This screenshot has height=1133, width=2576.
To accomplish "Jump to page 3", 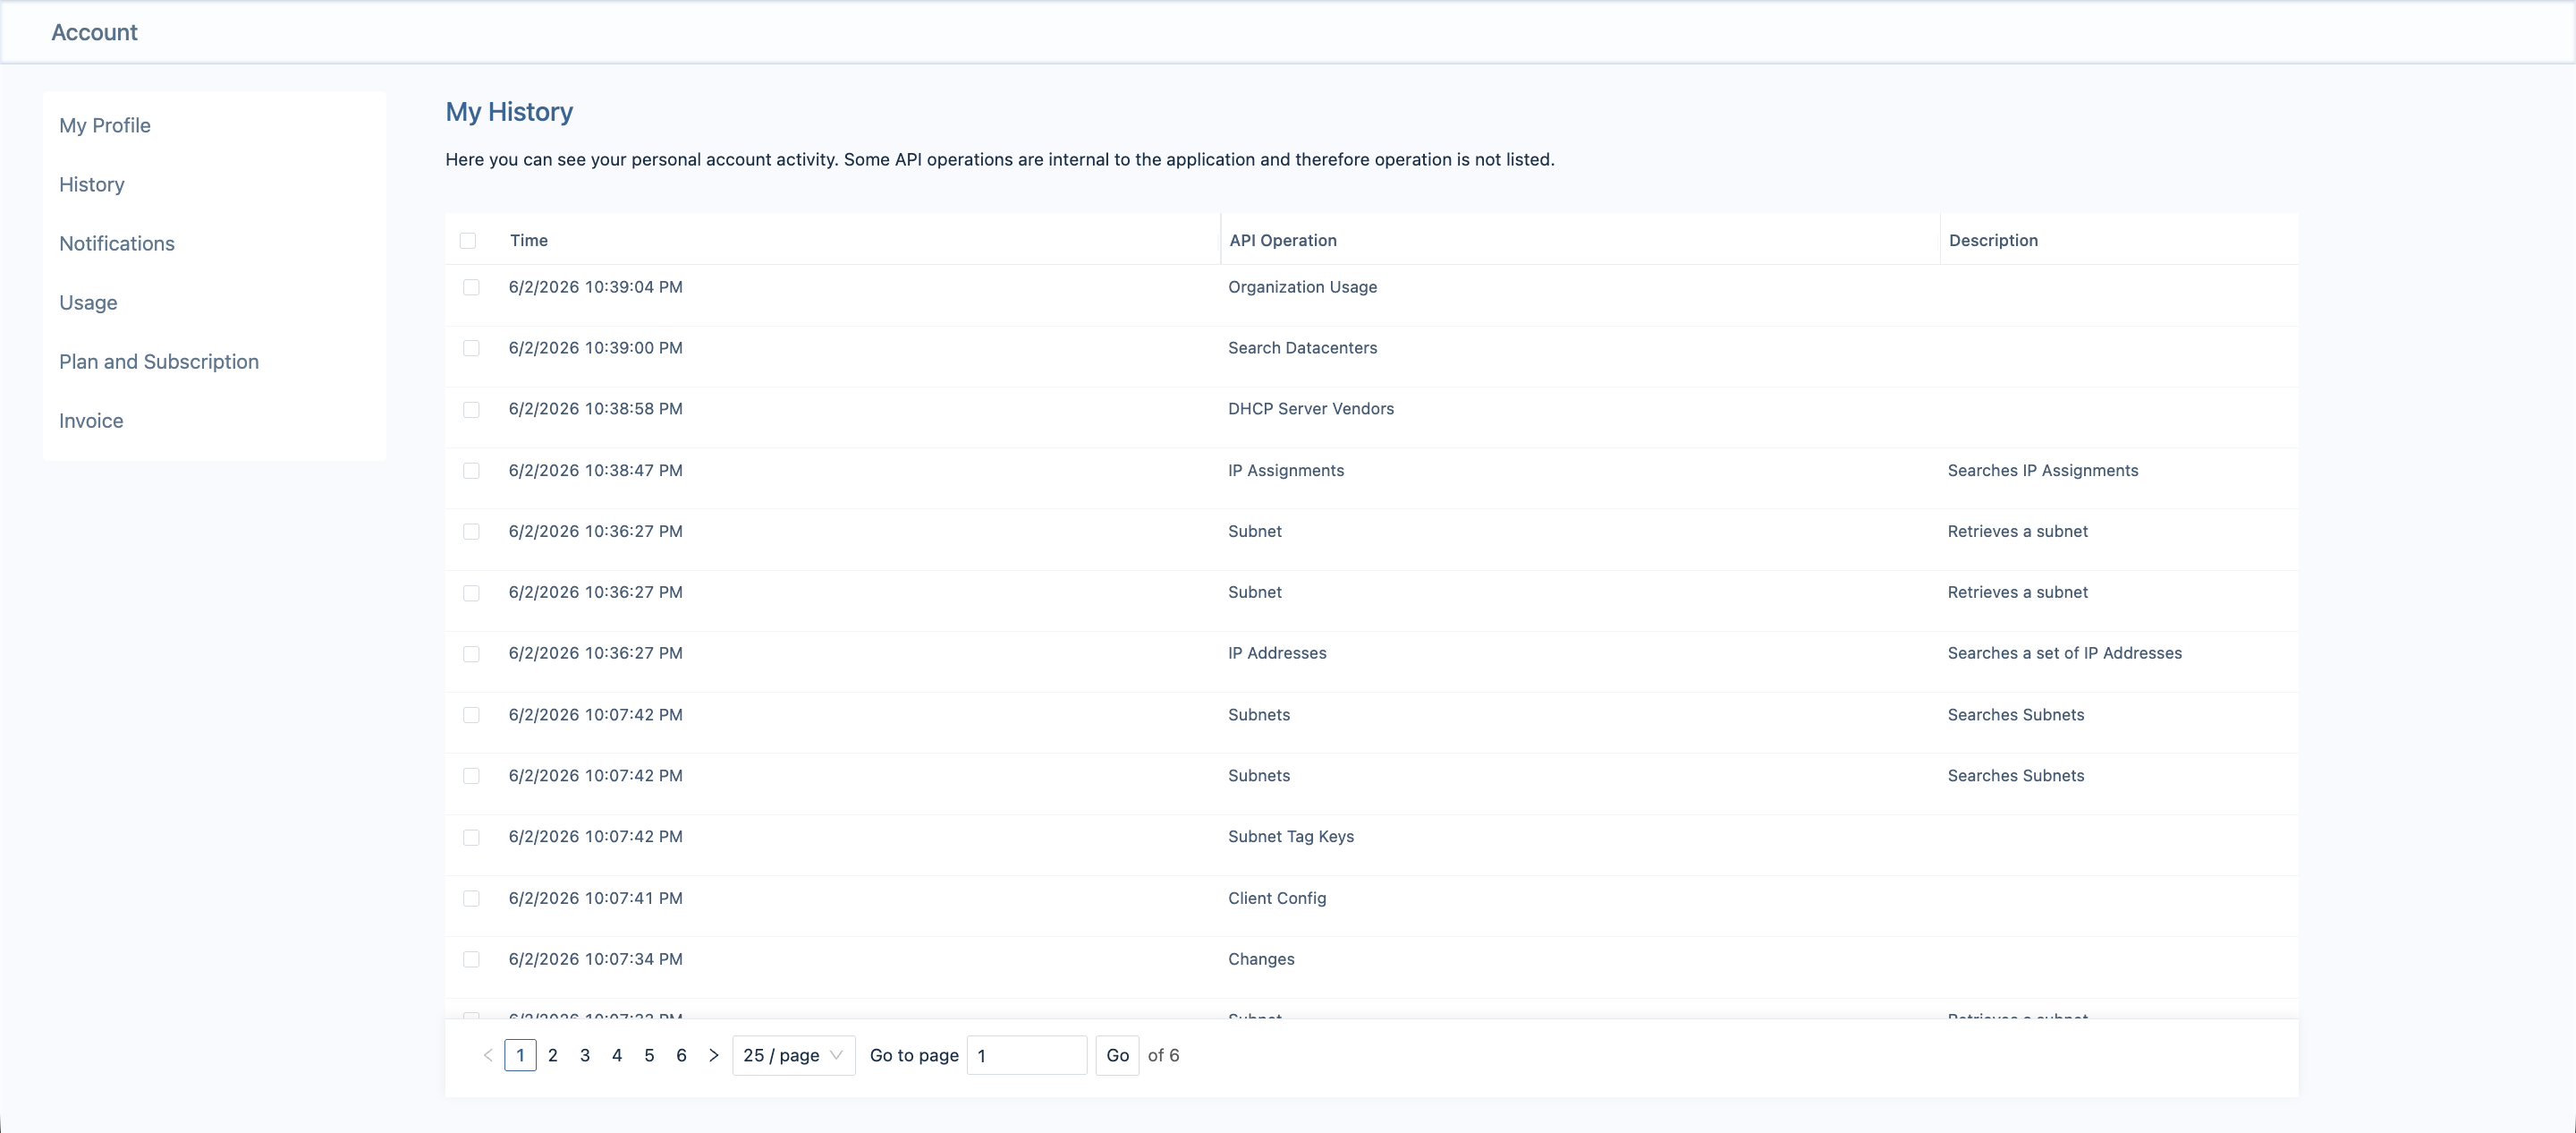I will coord(585,1055).
